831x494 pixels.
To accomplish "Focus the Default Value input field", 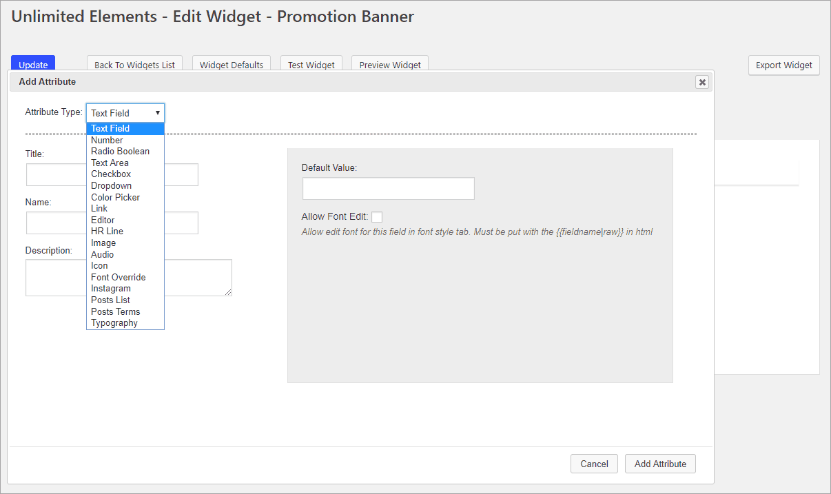I will 389,188.
